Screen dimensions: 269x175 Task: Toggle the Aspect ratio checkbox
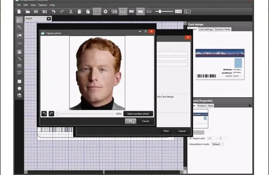(x=190, y=138)
